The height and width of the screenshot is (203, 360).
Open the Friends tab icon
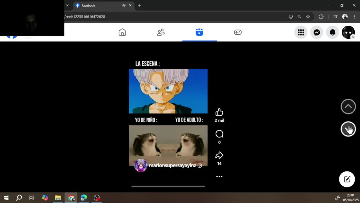coord(161,32)
